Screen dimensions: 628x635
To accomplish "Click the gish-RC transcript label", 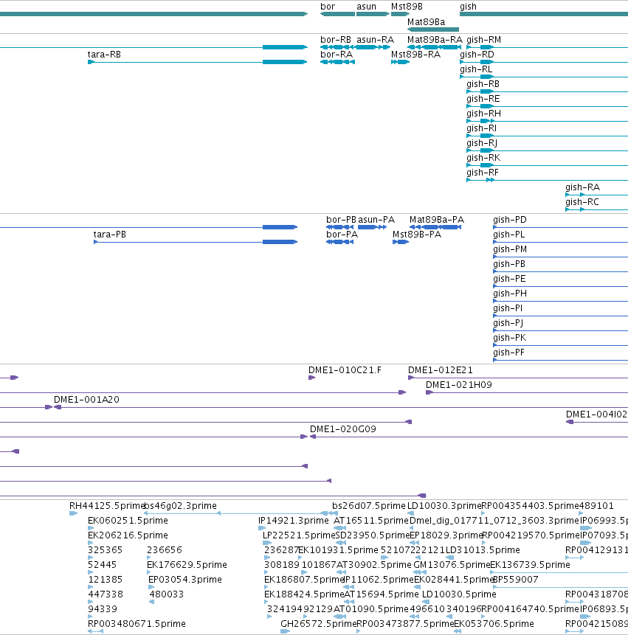I will [x=582, y=201].
